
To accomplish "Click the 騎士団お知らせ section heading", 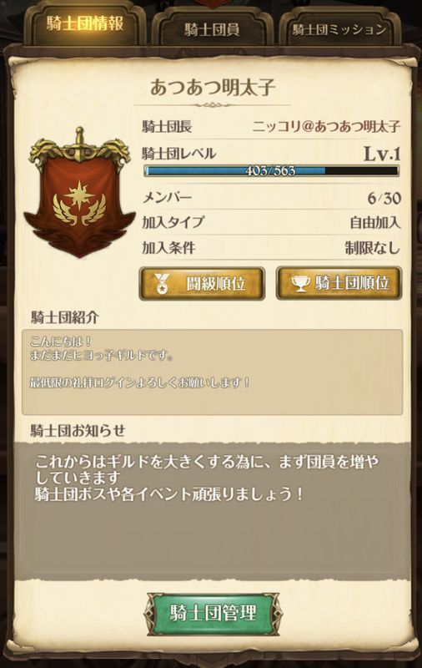I will click(x=78, y=431).
